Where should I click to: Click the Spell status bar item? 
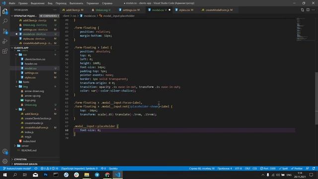coord(283,169)
